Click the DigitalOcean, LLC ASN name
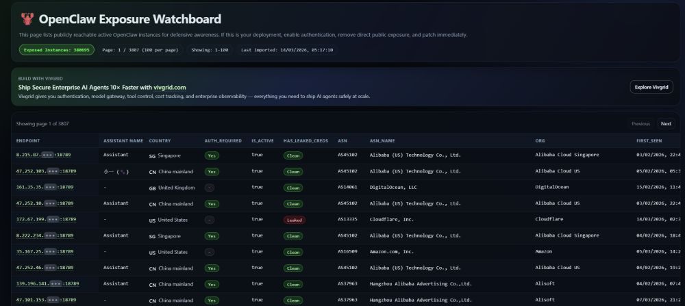685x306 pixels. [393, 188]
